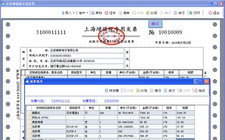Image resolution: width=225 pixels, height=140 pixels.
Task: Click the 完成 finish button
Action: click(x=200, y=91)
